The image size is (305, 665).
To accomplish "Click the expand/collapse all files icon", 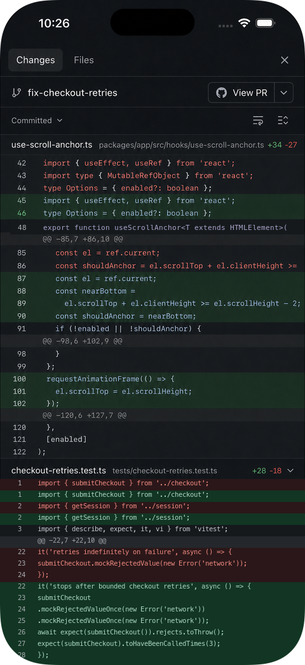I will 283,120.
